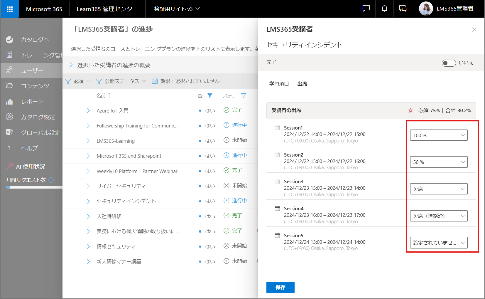Click 進行中 status for セキュリティインシデント
Screen dimensions: 485x299
(235, 201)
